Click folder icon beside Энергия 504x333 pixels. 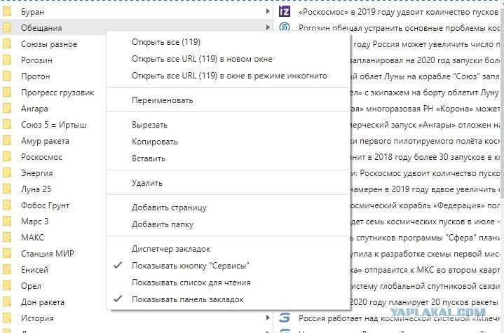coord(7,173)
